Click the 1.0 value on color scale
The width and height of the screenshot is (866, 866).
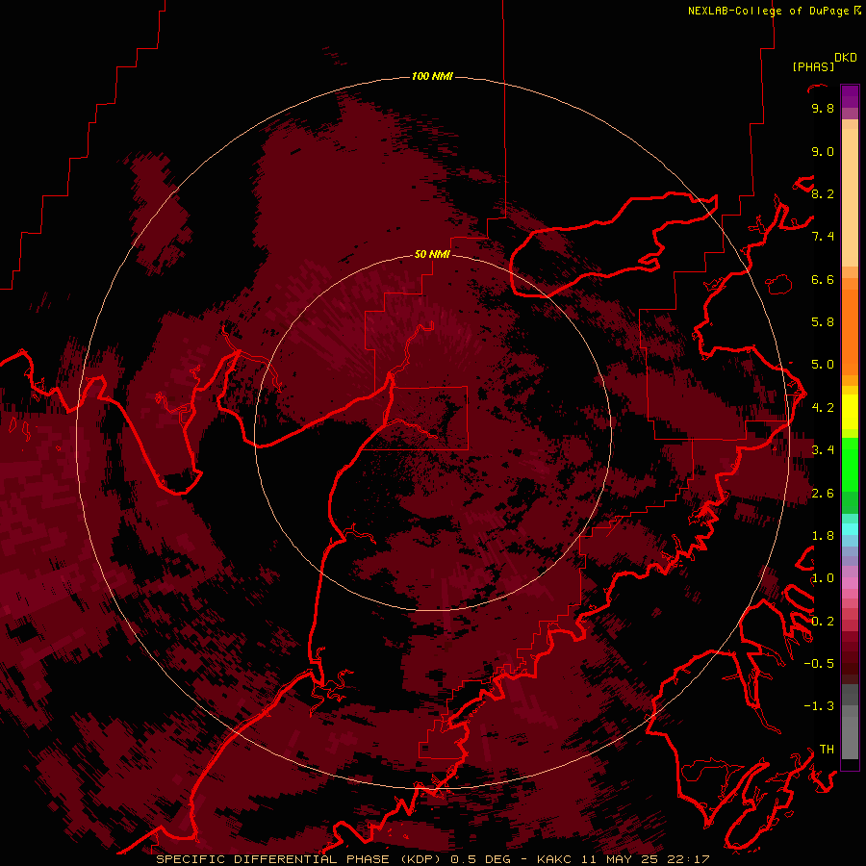point(823,578)
